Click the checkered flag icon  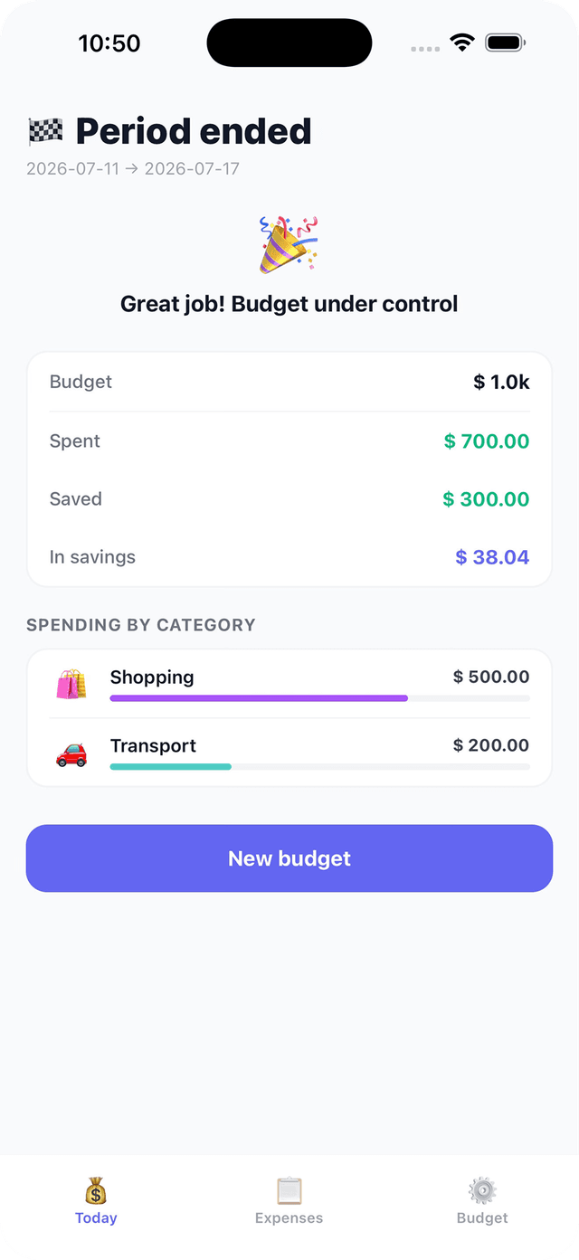45,132
